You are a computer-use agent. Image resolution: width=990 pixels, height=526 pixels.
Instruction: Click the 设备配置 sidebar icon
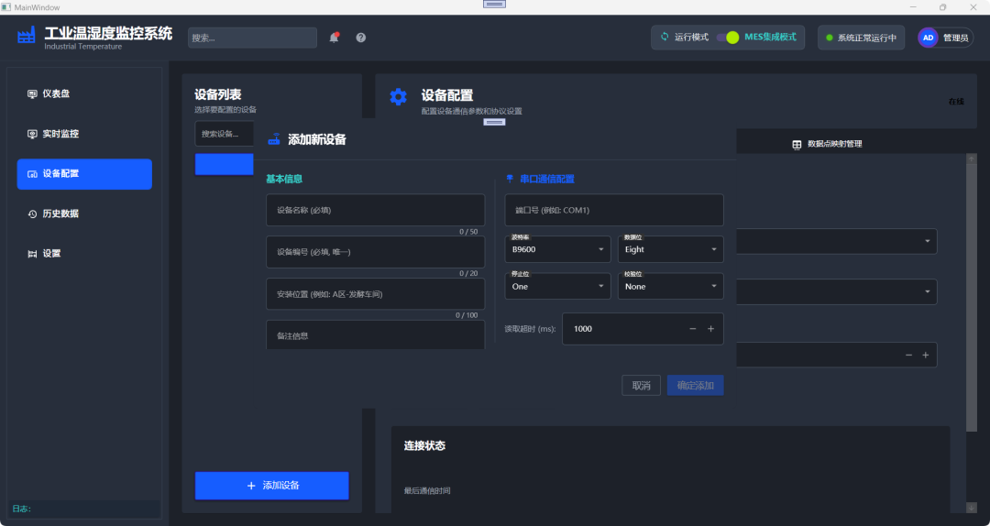coord(32,174)
